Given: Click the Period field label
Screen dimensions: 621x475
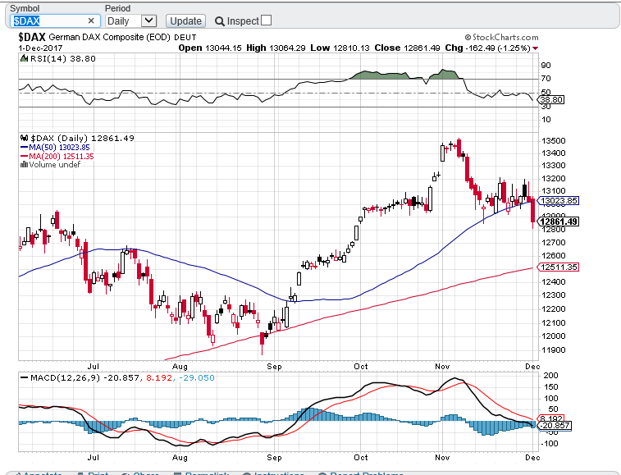Looking at the screenshot, I should 117,8.
